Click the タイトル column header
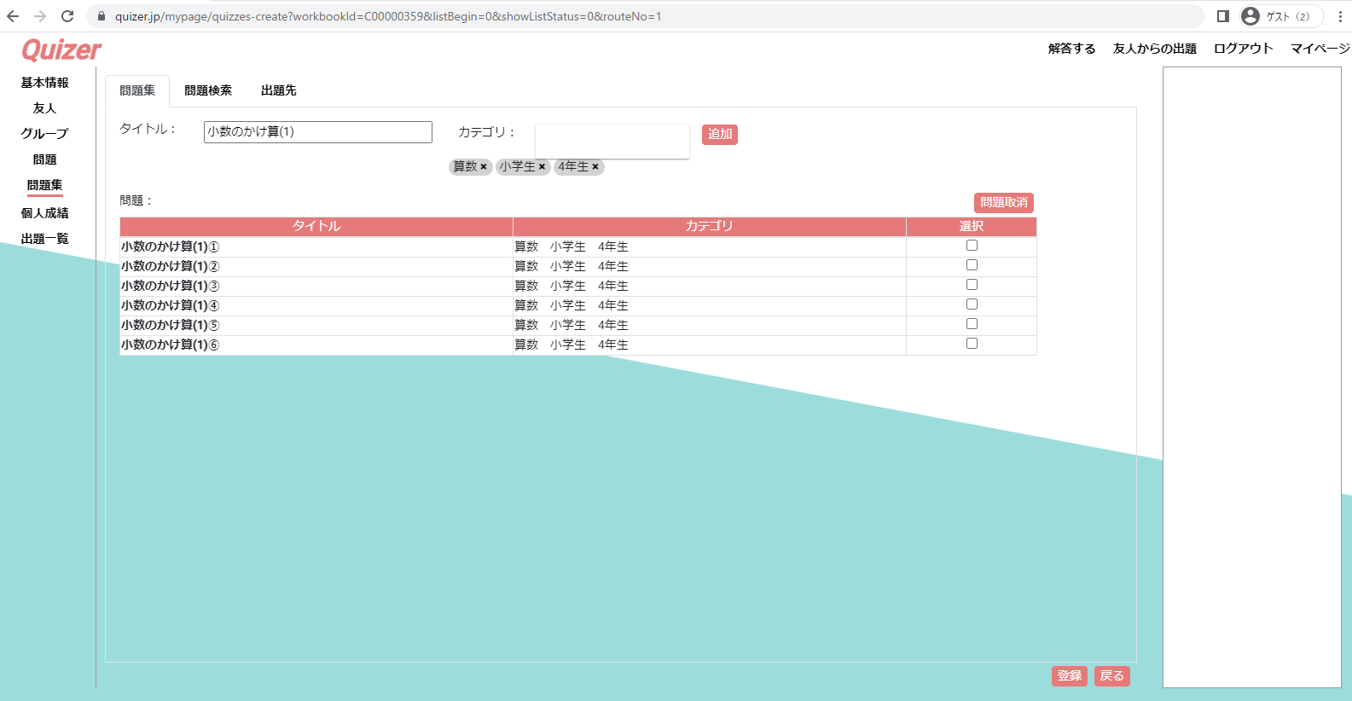The width and height of the screenshot is (1352, 701). 316,226
